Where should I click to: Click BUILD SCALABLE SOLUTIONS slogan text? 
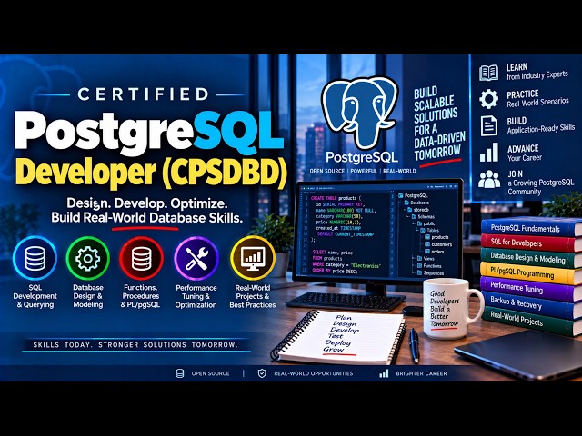tap(439, 123)
